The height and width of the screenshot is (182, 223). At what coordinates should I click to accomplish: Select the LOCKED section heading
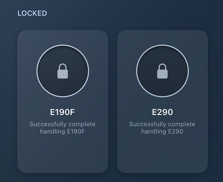coord(32,13)
